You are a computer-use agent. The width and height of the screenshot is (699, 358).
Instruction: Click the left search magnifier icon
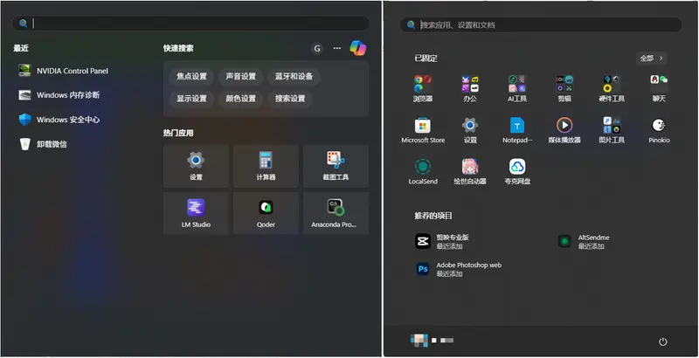pyautogui.click(x=23, y=24)
